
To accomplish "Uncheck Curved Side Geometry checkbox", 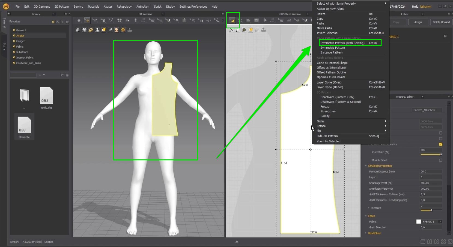I will pos(440,144).
